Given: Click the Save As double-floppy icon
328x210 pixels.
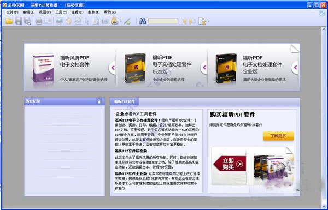Looking at the screenshot, I should point(28,21).
